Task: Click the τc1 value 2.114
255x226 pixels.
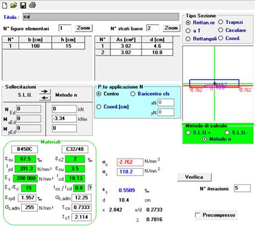Action: (81, 217)
